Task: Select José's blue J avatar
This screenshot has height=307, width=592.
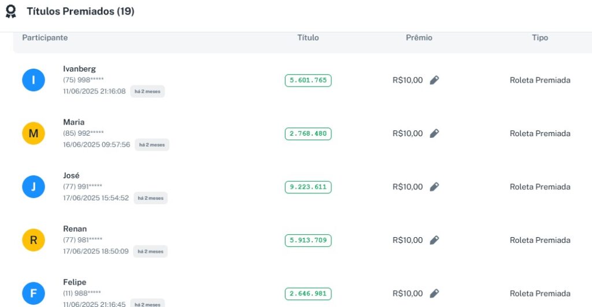Action: [34, 187]
